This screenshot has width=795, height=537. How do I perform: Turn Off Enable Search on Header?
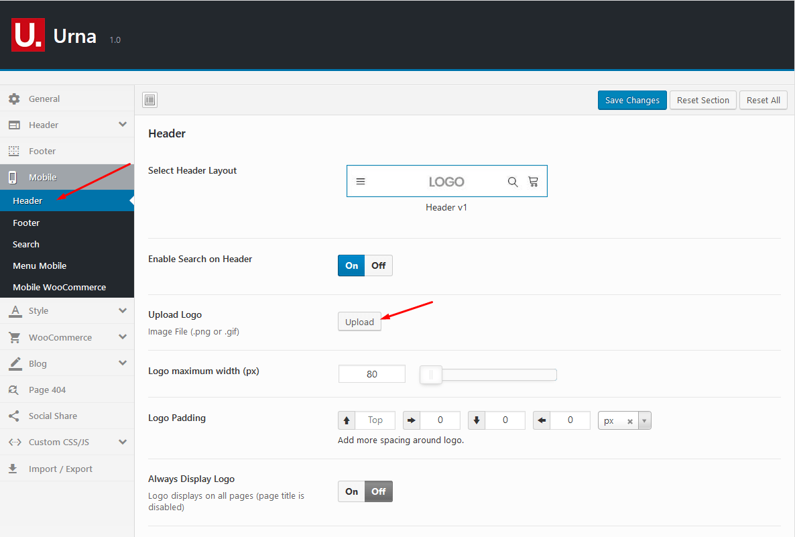click(x=379, y=265)
